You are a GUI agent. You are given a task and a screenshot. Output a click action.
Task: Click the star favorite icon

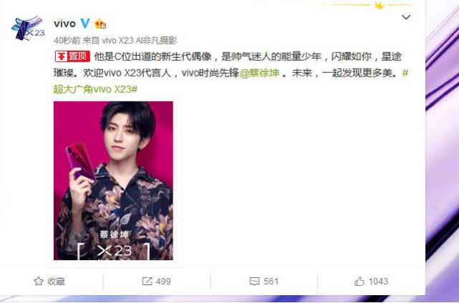(x=39, y=281)
